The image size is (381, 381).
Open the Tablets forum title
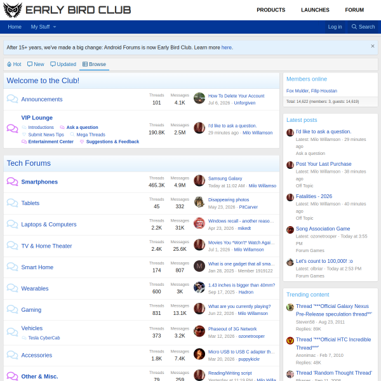pyautogui.click(x=30, y=203)
